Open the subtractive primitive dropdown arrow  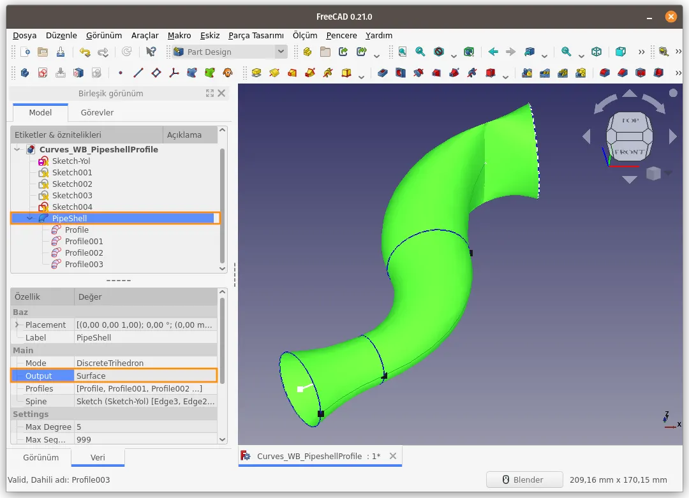click(505, 77)
